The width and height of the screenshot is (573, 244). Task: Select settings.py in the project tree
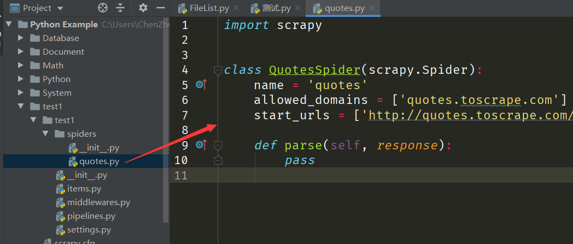click(89, 230)
